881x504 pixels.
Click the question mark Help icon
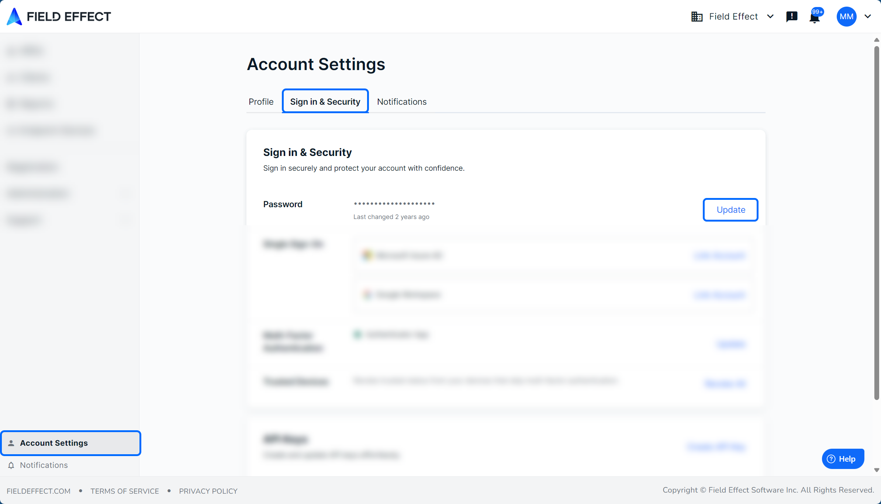(831, 459)
